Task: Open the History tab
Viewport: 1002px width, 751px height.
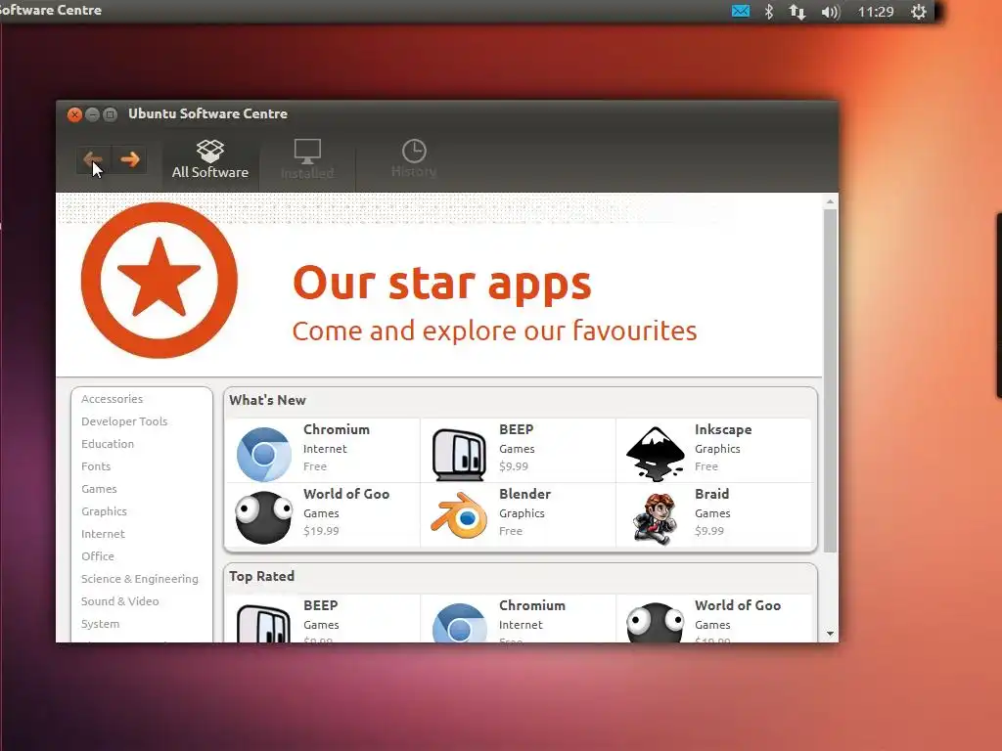Action: coord(414,159)
